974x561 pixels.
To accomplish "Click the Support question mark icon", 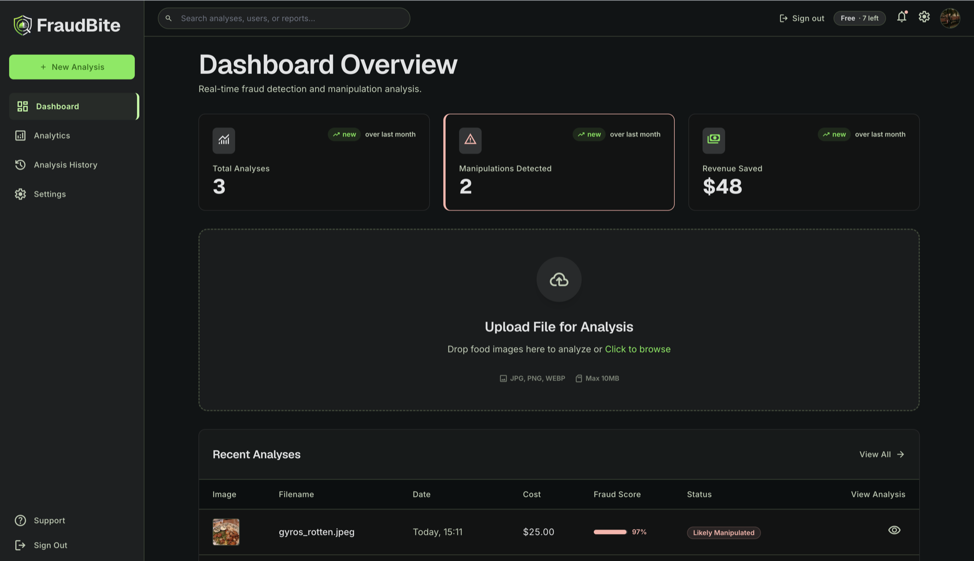I will pyautogui.click(x=20, y=520).
